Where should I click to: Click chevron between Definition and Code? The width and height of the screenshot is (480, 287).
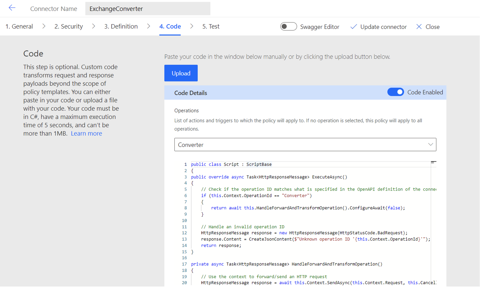pyautogui.click(x=149, y=26)
